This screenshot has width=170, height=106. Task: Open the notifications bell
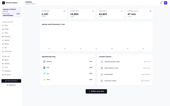coord(161,3)
